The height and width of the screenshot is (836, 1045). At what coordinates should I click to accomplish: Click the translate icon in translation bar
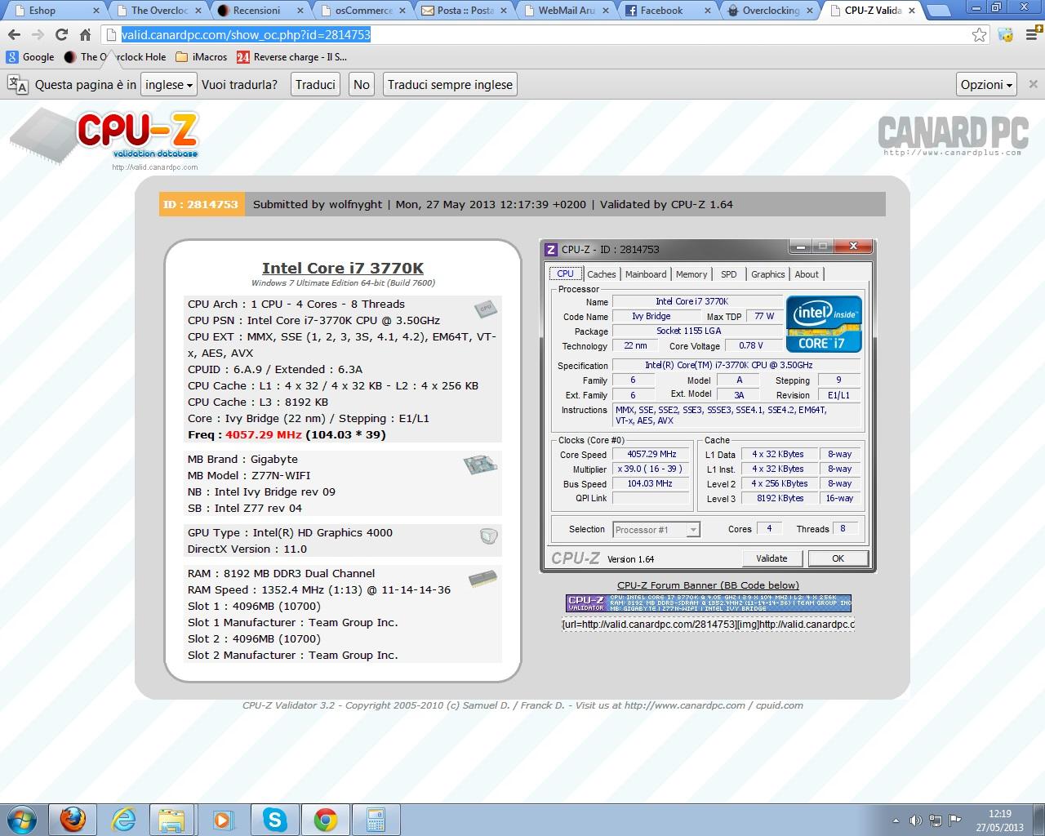(x=17, y=84)
